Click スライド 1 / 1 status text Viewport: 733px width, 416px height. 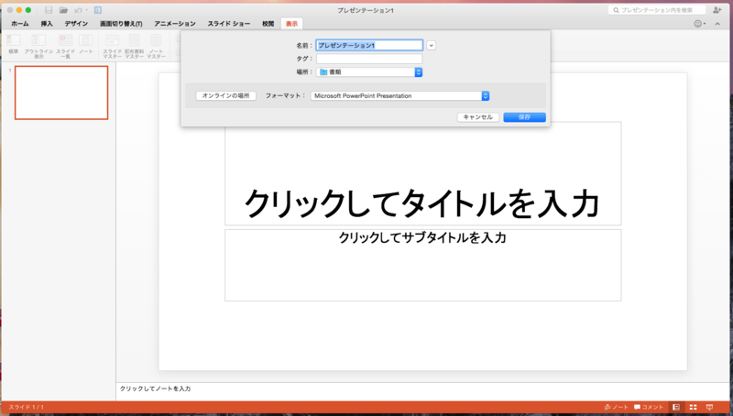pyautogui.click(x=27, y=407)
